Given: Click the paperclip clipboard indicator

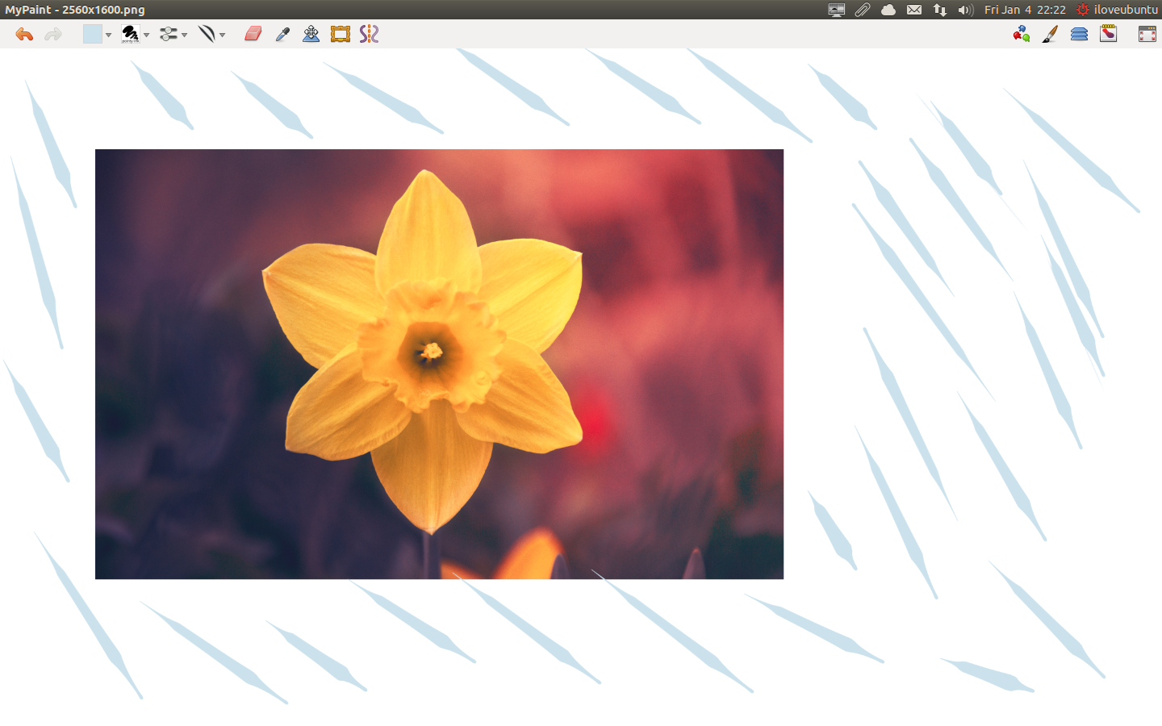Looking at the screenshot, I should (863, 10).
